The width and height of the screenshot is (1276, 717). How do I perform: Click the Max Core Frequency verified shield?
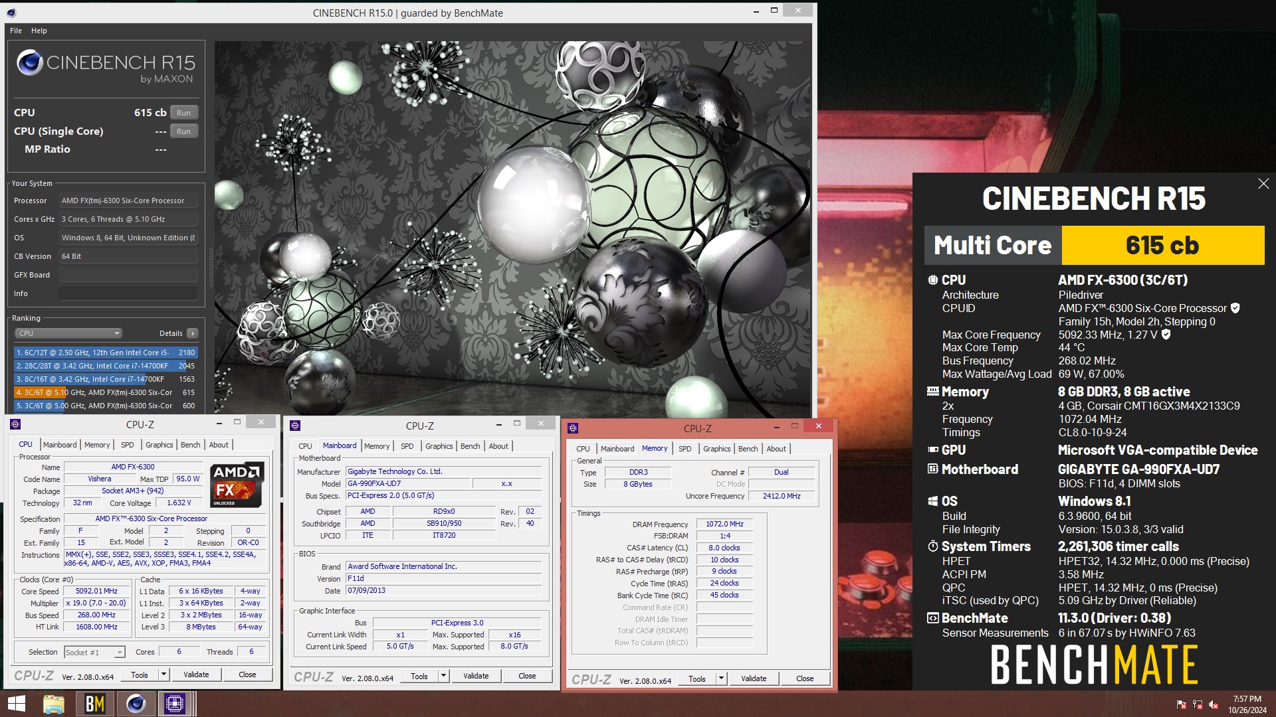click(1166, 335)
